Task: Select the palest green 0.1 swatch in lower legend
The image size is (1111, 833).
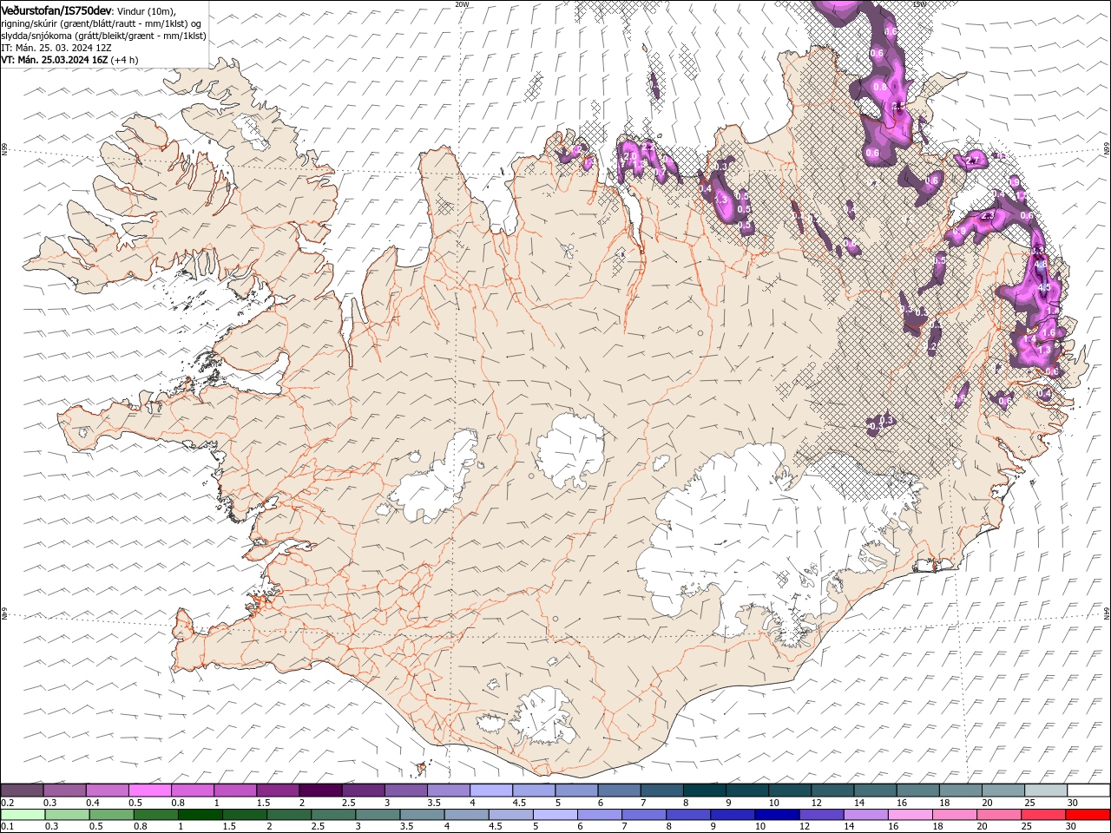Action: click(23, 815)
